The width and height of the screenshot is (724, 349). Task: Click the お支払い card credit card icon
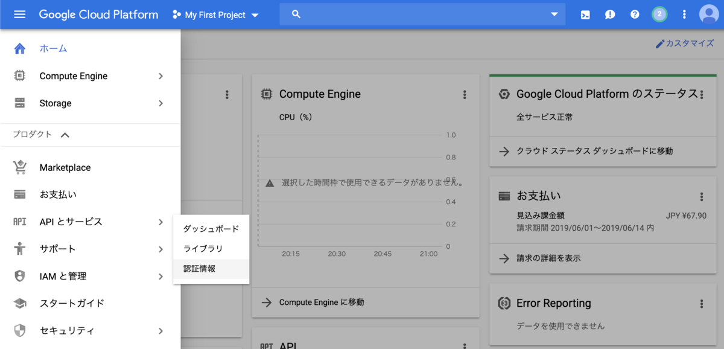(504, 196)
